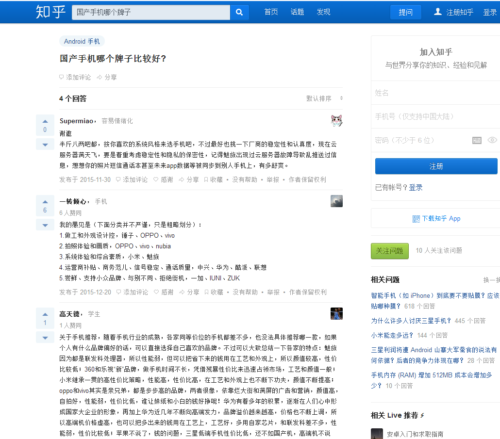
Task: Open related question 手机内存 (RAM) 增加 512MB
Action: click(x=432, y=380)
